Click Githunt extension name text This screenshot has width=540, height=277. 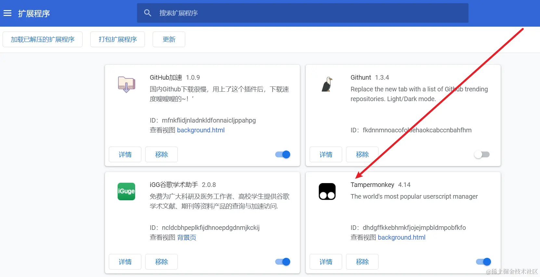tap(361, 77)
